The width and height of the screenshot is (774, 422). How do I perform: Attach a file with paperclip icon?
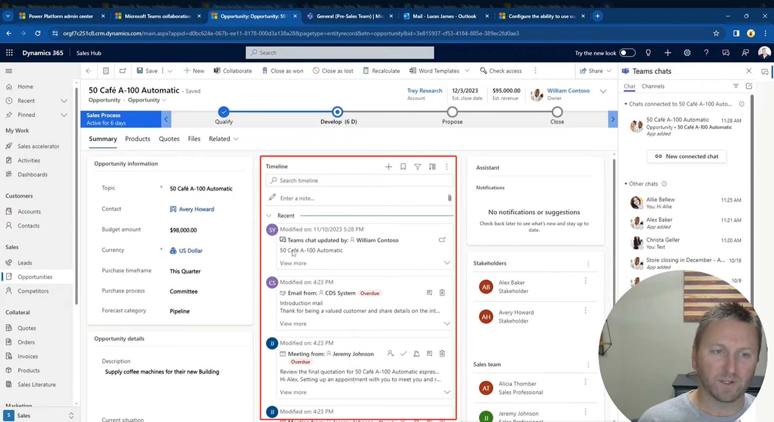click(450, 198)
